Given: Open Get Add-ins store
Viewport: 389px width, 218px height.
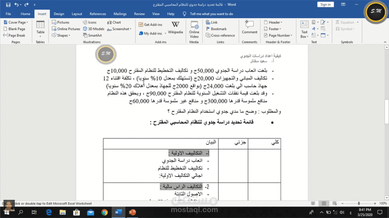Looking at the screenshot, I should [151, 25].
